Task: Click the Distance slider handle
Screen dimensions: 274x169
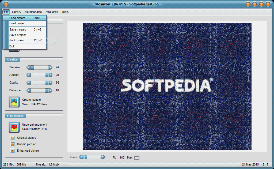Action: point(47,91)
